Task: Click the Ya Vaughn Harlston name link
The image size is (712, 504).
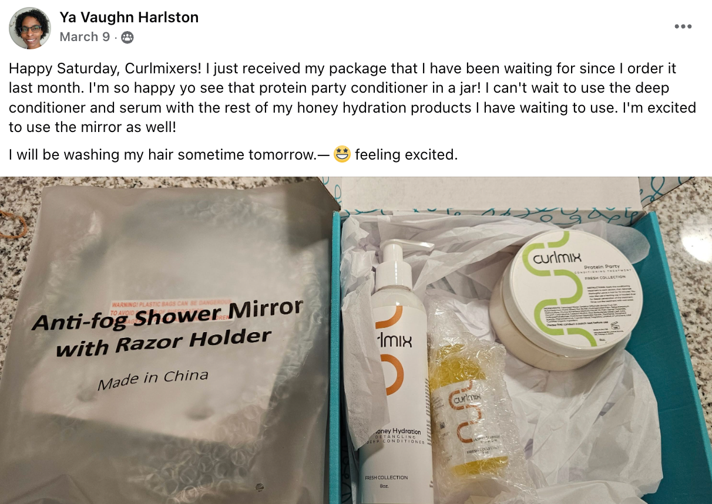Action: click(x=129, y=18)
